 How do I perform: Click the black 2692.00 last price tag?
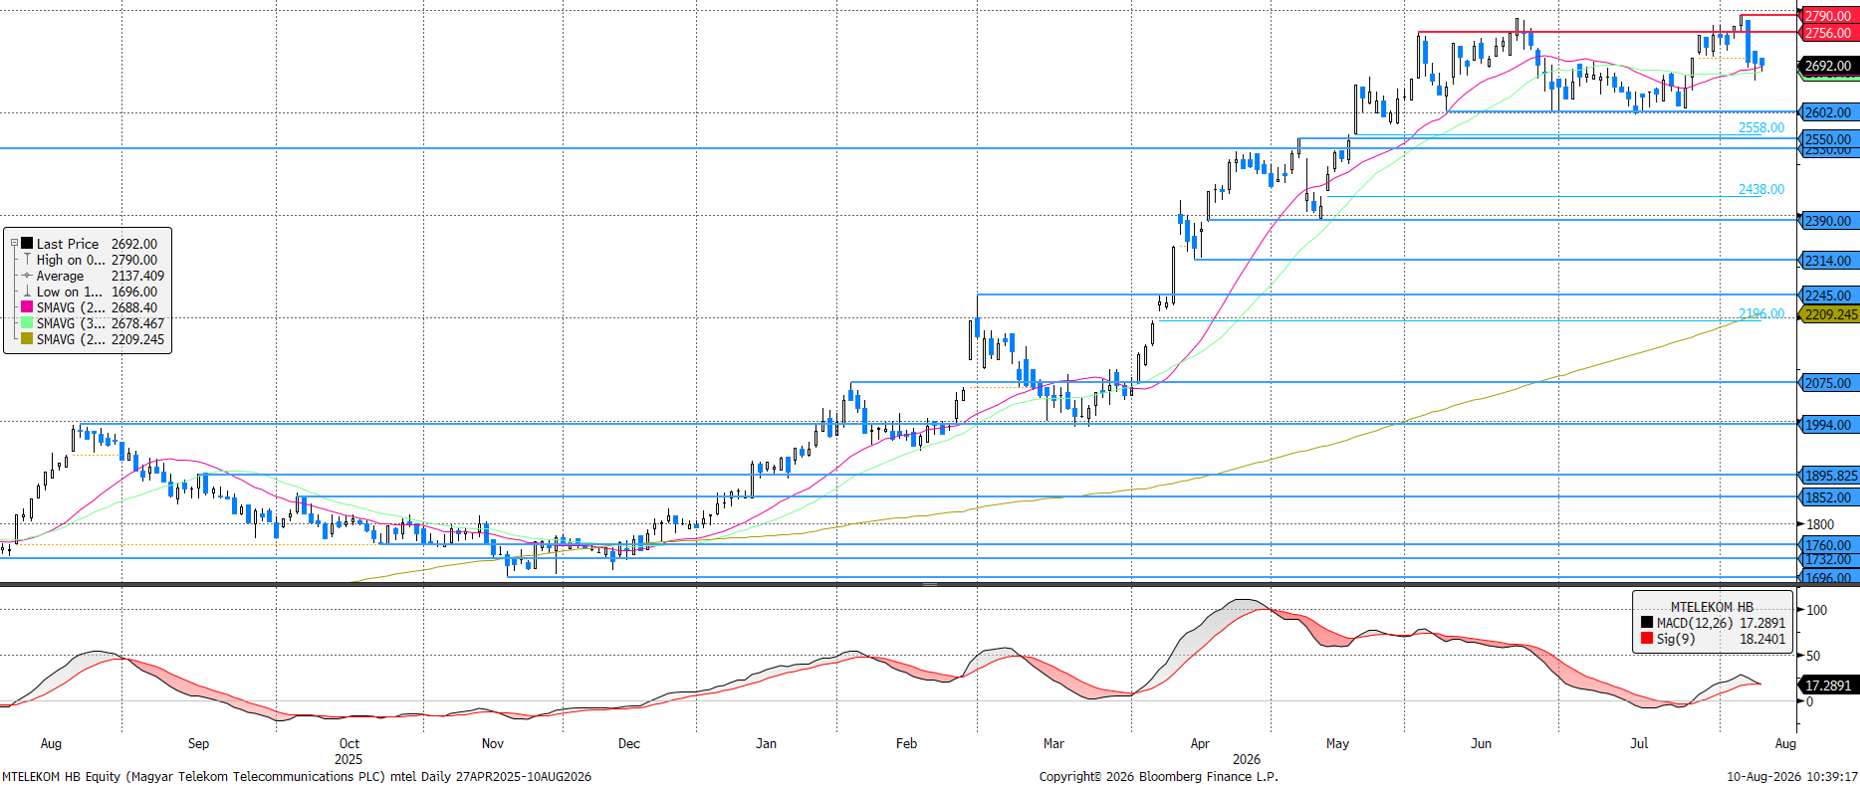[x=1828, y=66]
